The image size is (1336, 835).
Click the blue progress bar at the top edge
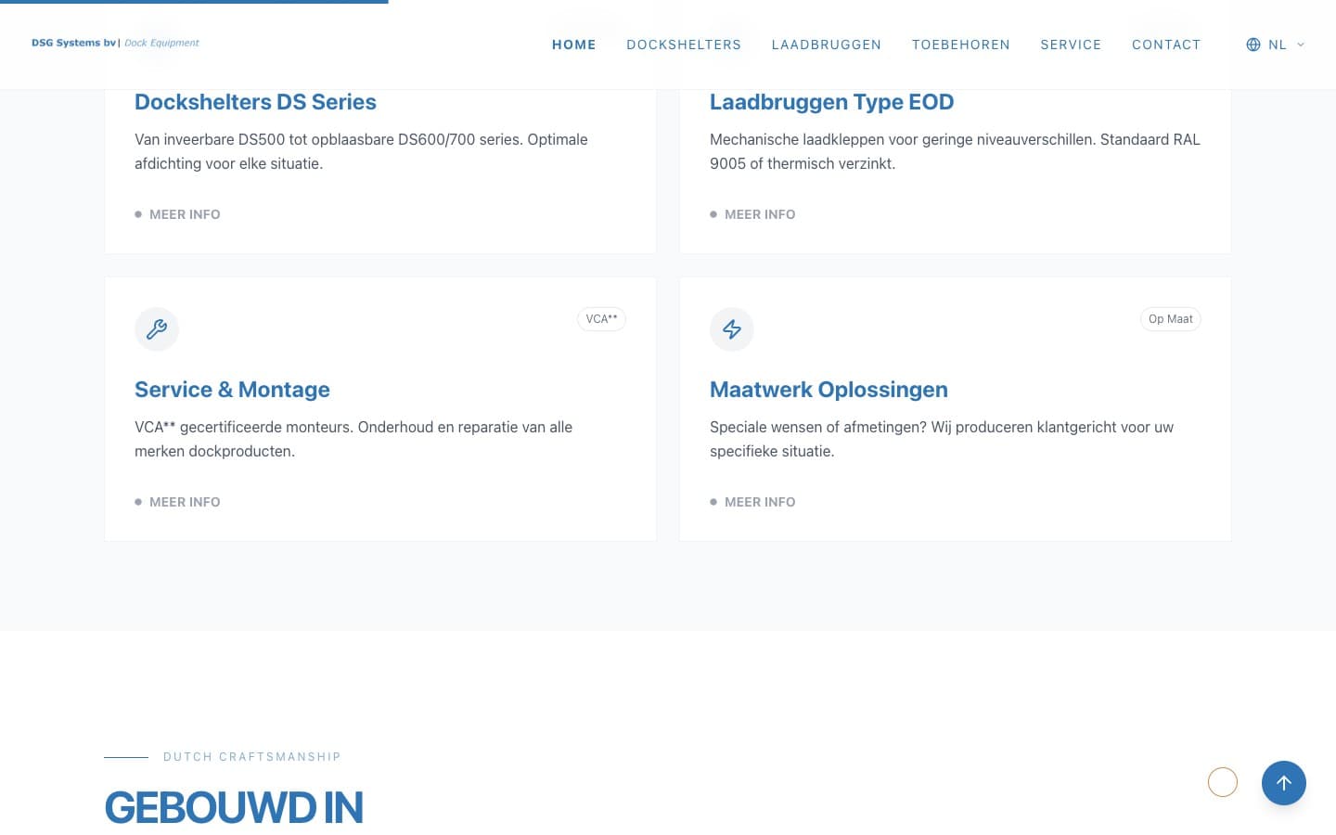(x=195, y=3)
